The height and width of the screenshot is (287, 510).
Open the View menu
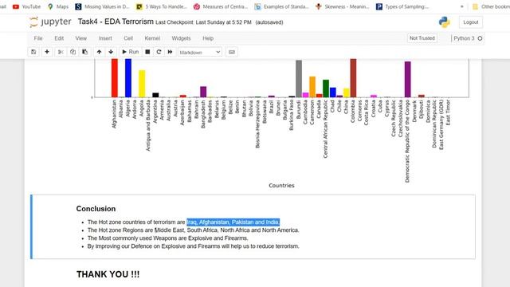81,38
